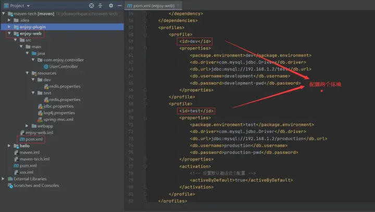
Task: Collapse the test resources folder
Action: 33,93
